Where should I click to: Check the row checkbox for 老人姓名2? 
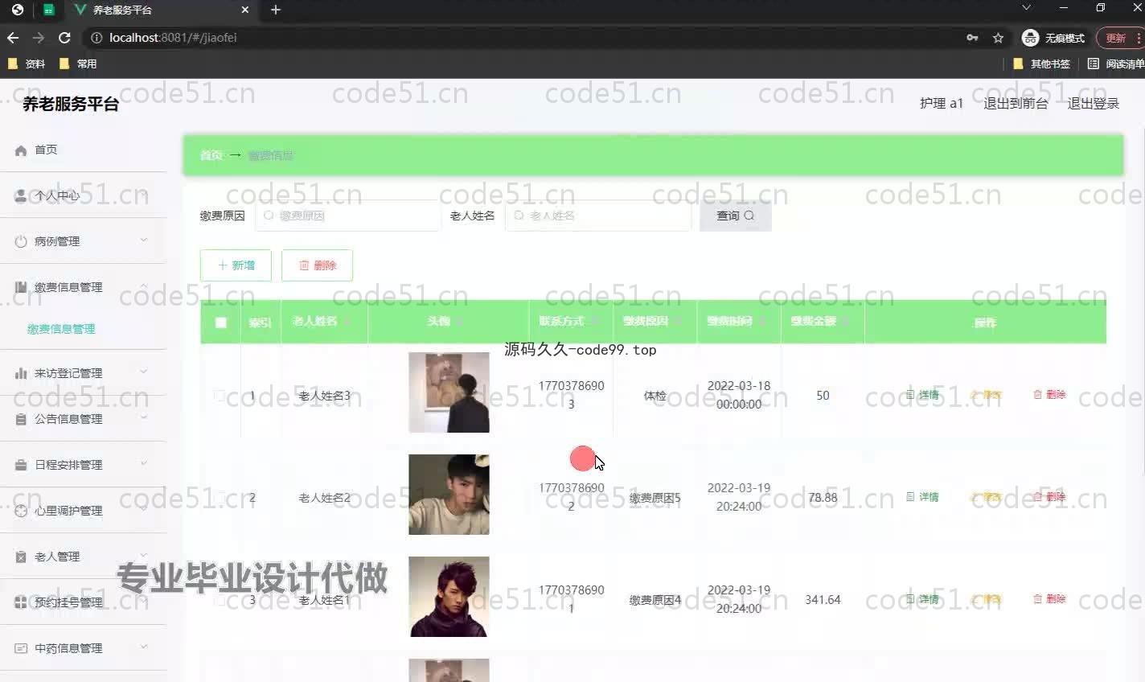click(220, 498)
